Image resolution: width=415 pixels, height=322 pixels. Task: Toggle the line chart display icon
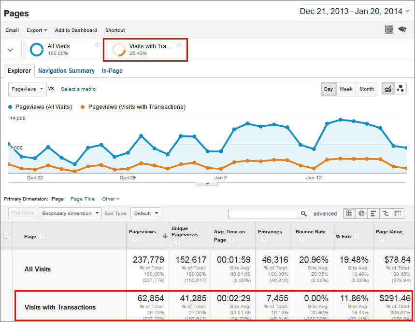388,89
